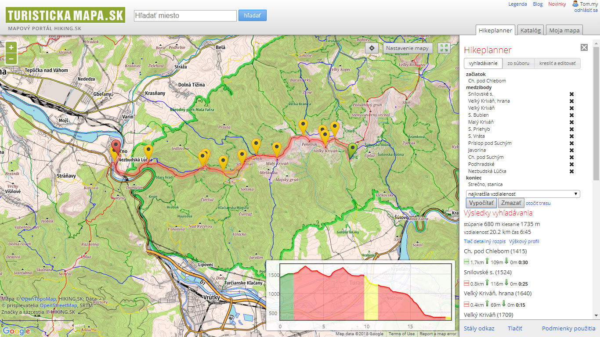Click the TuristickaMapa.sk logo
This screenshot has height=337, width=600.
click(x=65, y=15)
